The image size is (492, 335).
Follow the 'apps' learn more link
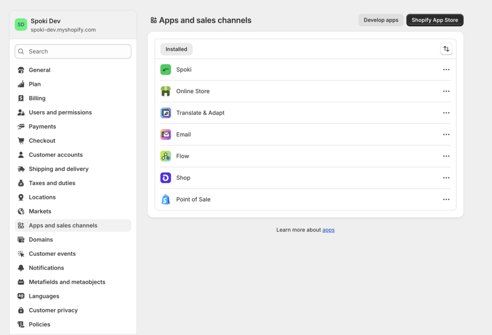[328, 230]
